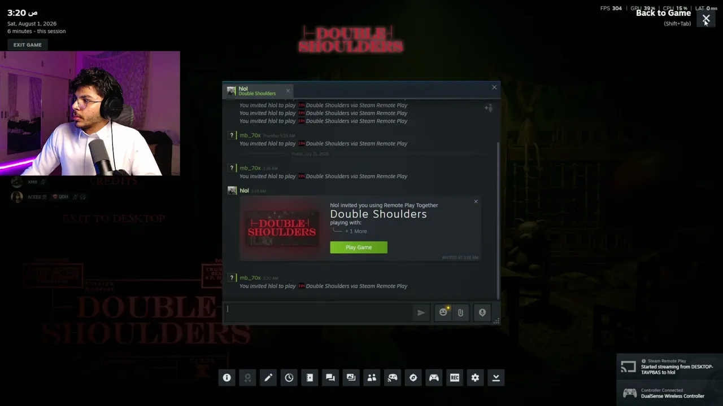Click the 'DualSense Wireless Controller' notification text
This screenshot has width=723, height=406.
pyautogui.click(x=673, y=396)
